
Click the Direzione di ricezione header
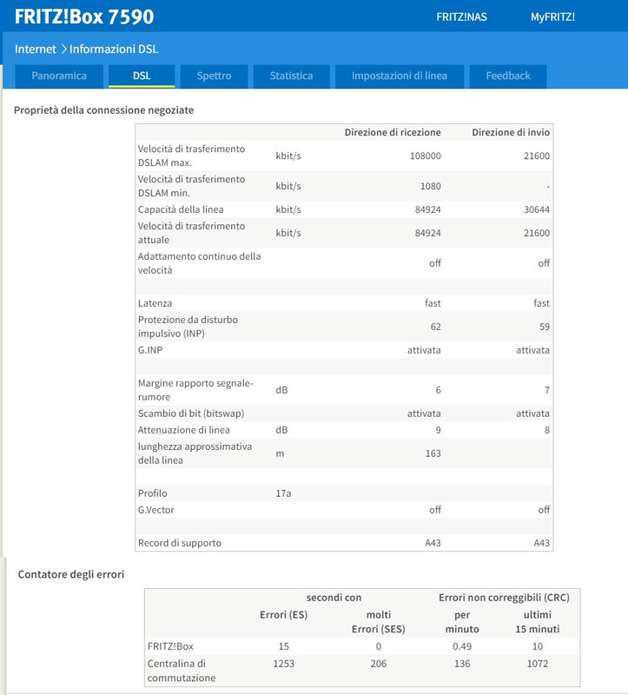393,132
